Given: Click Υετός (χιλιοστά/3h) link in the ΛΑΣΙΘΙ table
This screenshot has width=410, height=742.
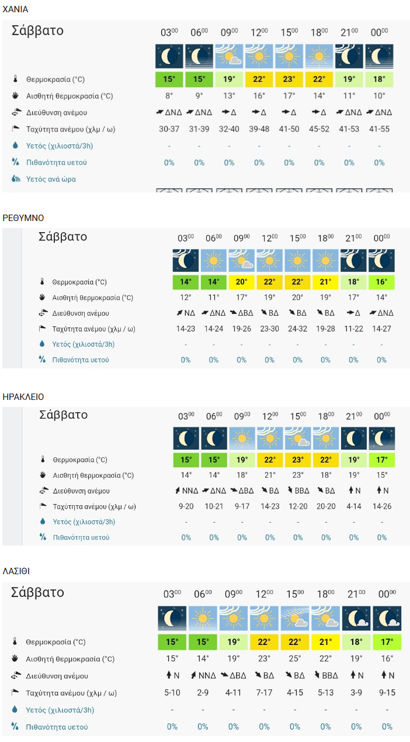Looking at the screenshot, I should coord(60,710).
